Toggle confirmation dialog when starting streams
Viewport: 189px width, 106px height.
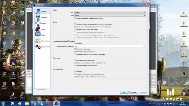[x=75, y=24]
